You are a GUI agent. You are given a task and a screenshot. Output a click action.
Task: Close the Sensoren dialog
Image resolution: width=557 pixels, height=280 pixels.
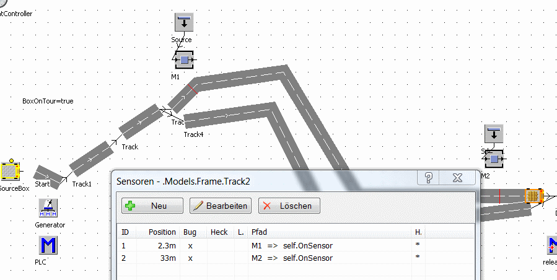click(x=458, y=178)
